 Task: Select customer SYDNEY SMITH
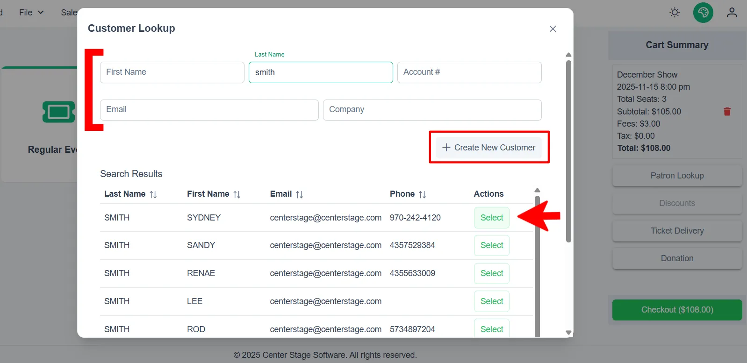tap(492, 218)
